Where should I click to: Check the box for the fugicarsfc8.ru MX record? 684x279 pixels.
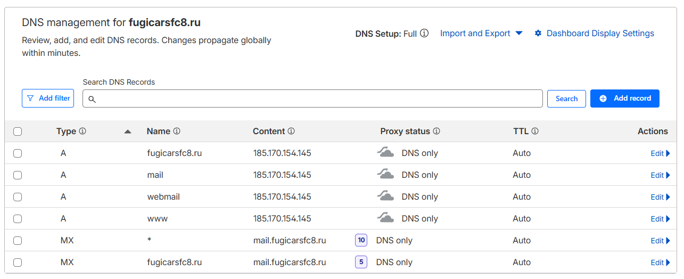pos(18,262)
